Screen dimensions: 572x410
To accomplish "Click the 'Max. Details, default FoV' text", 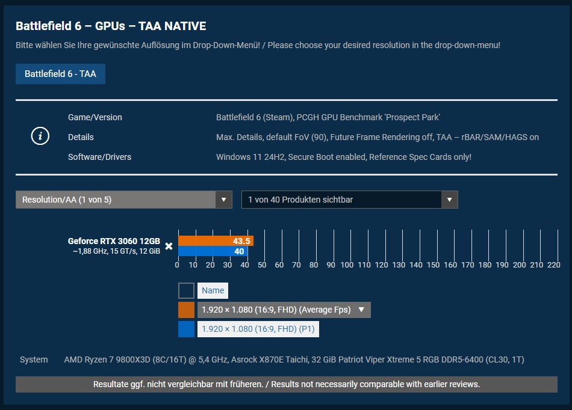I will tap(377, 137).
